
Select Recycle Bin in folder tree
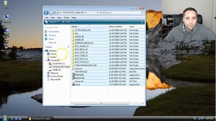(x=55, y=79)
